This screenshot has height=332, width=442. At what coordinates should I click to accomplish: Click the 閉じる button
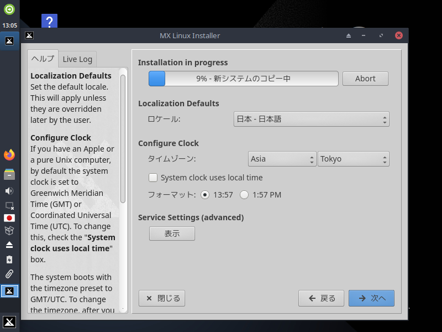(x=162, y=298)
